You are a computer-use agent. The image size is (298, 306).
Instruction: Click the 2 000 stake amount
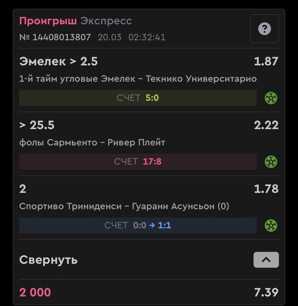pos(35,292)
